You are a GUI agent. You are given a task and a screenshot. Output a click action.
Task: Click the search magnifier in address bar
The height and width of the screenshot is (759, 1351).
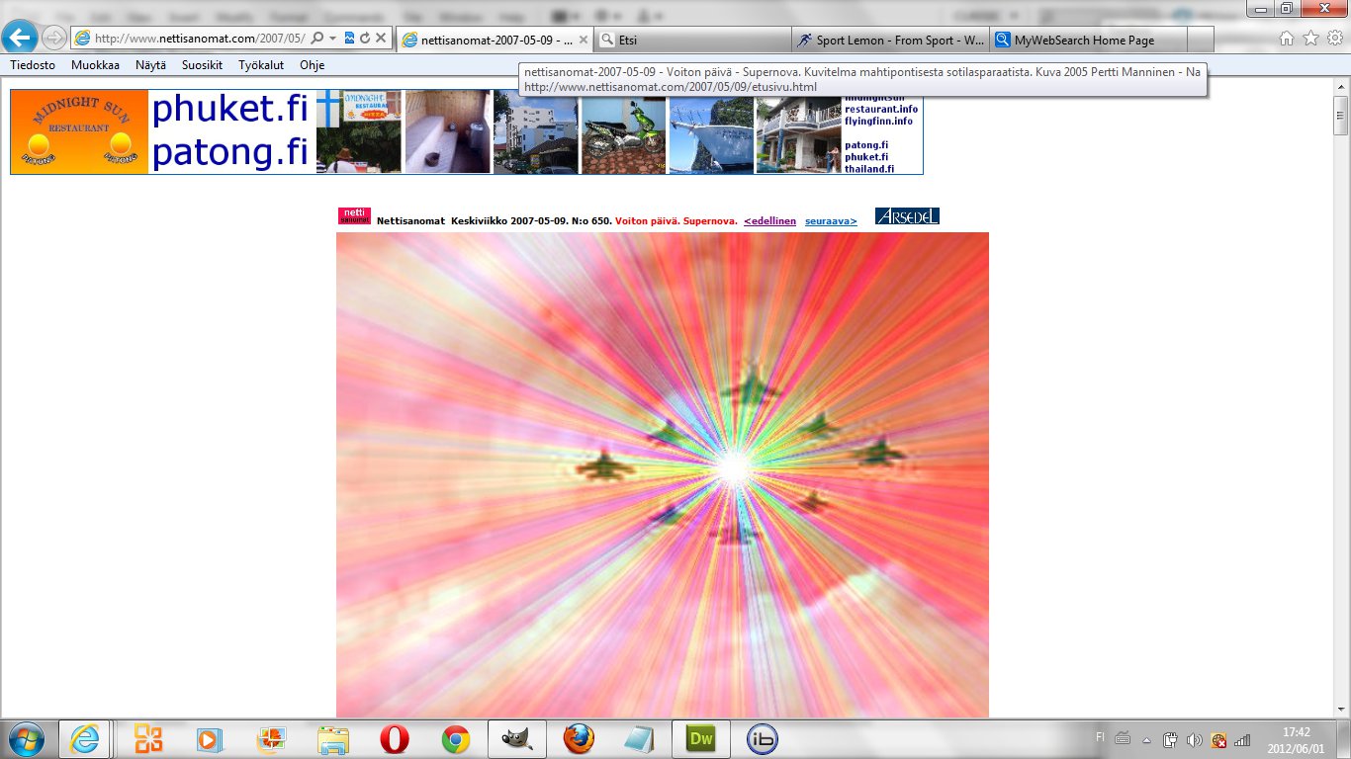click(x=317, y=39)
